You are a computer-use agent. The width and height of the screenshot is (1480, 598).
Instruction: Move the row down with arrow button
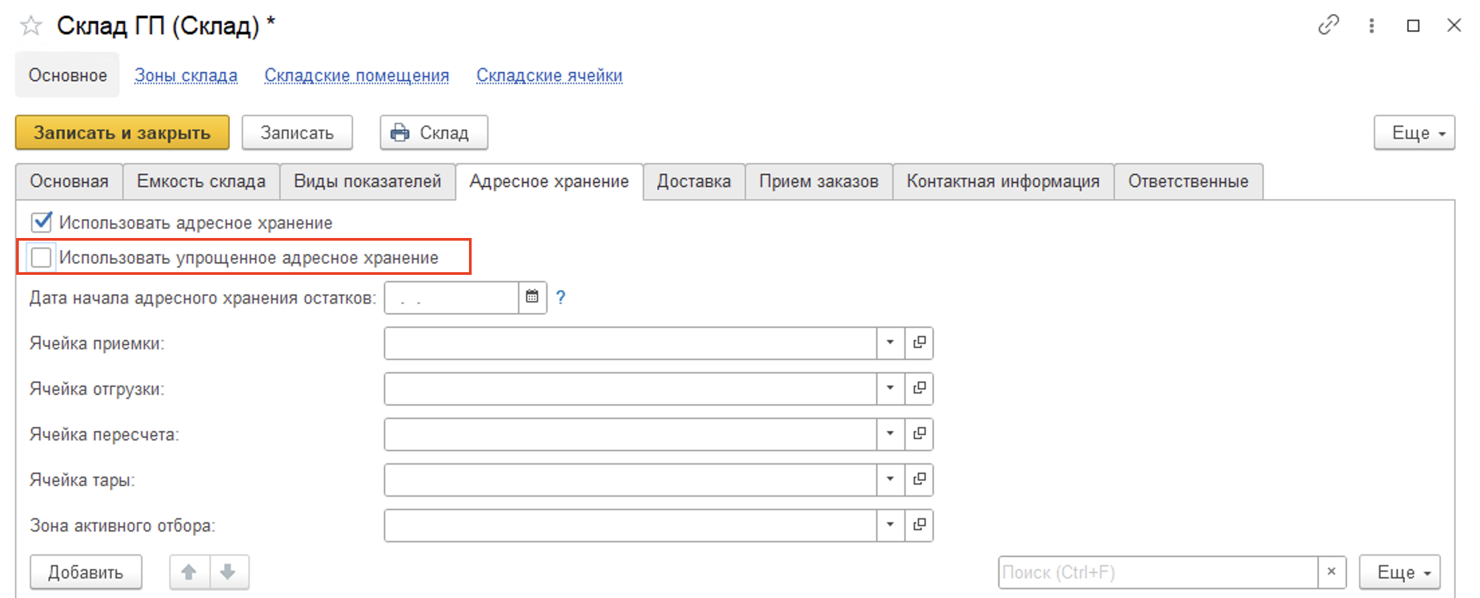click(x=228, y=572)
